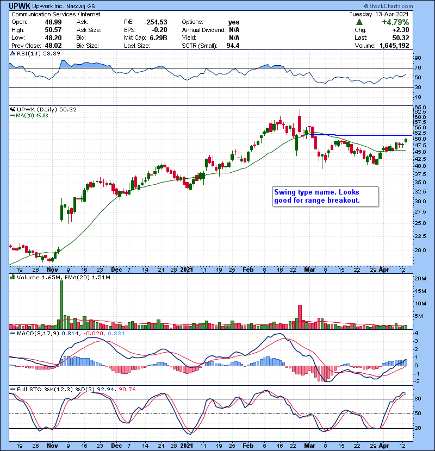Click the RSI(14) 58.39 indicator label
The image size is (435, 451).
38,53
